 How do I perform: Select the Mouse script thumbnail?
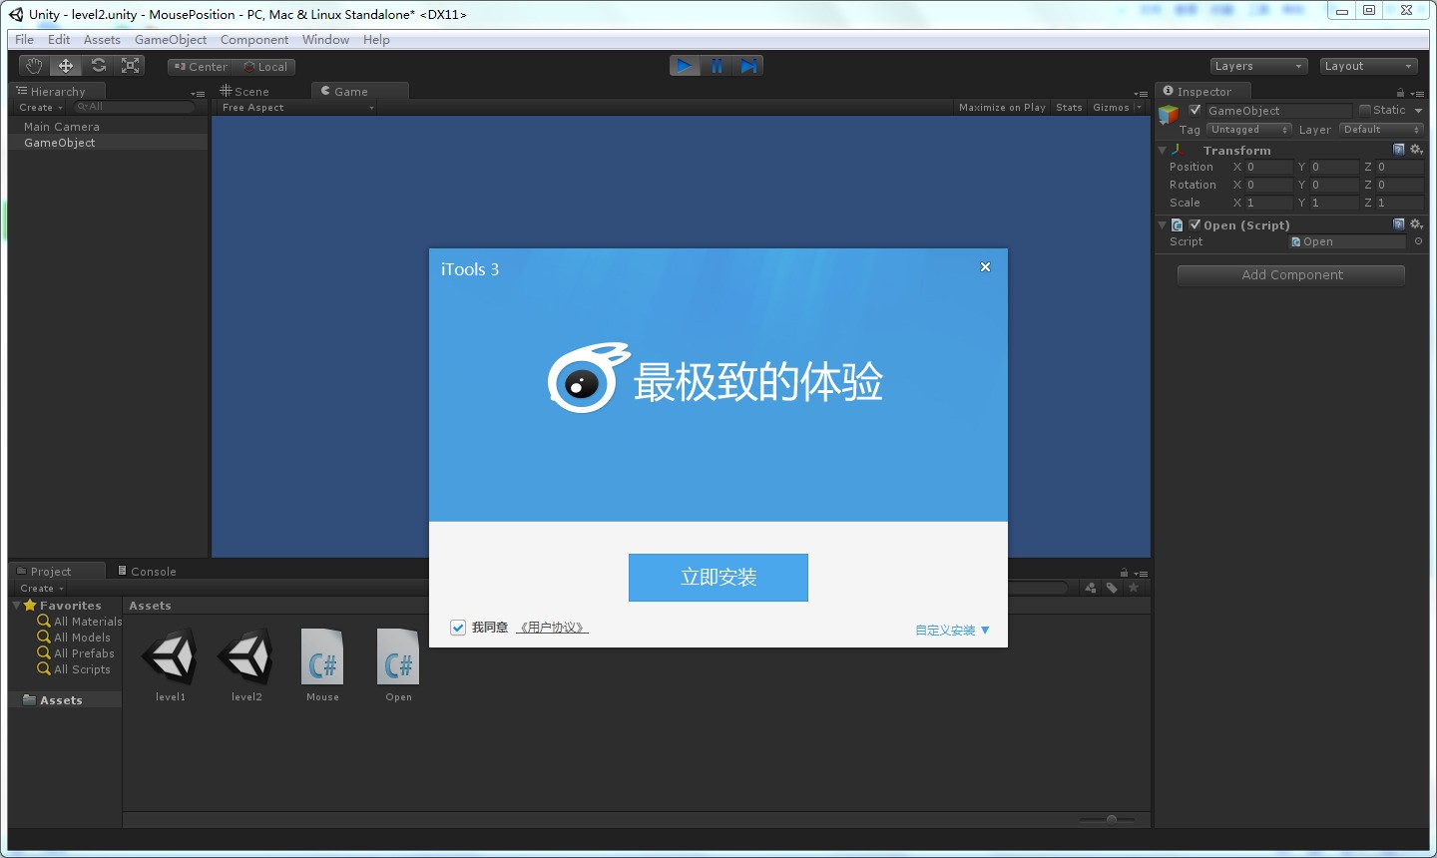click(322, 658)
